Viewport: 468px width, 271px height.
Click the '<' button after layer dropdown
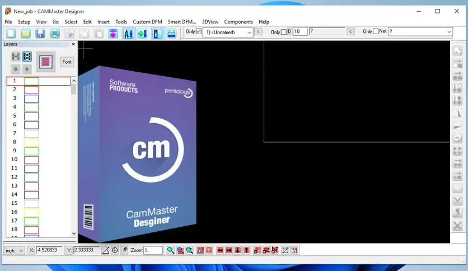point(258,32)
